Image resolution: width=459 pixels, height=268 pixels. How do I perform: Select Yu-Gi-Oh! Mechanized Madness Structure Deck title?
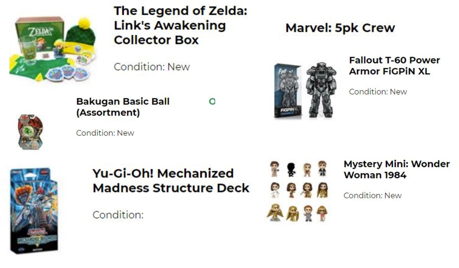(171, 181)
